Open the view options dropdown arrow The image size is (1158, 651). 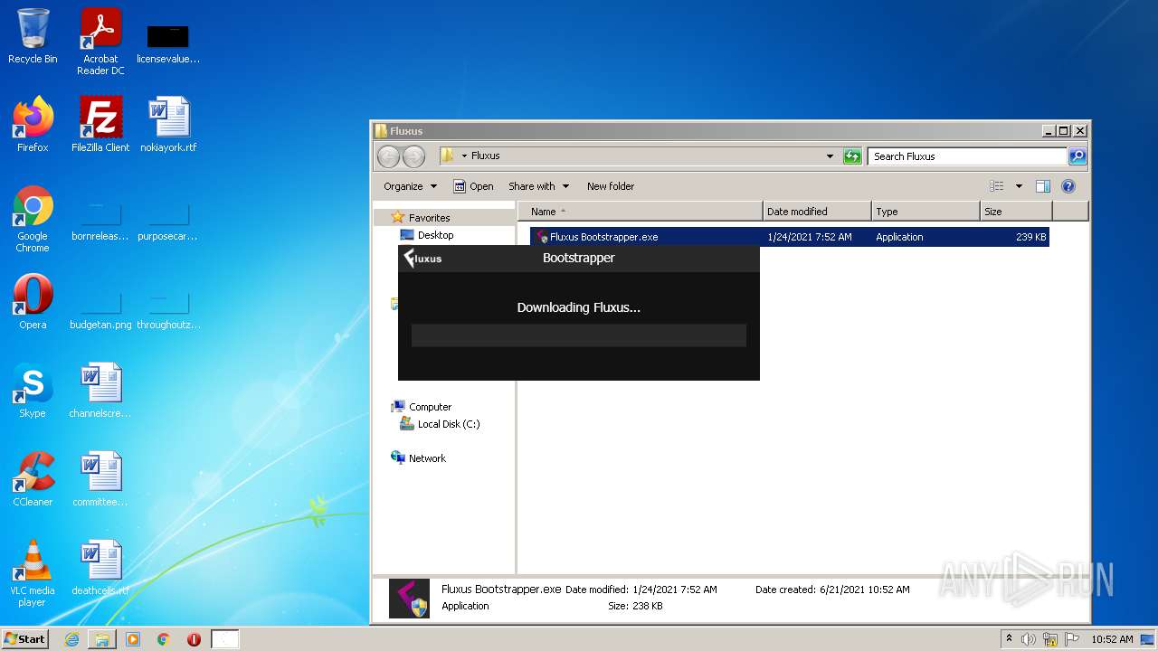[1019, 186]
